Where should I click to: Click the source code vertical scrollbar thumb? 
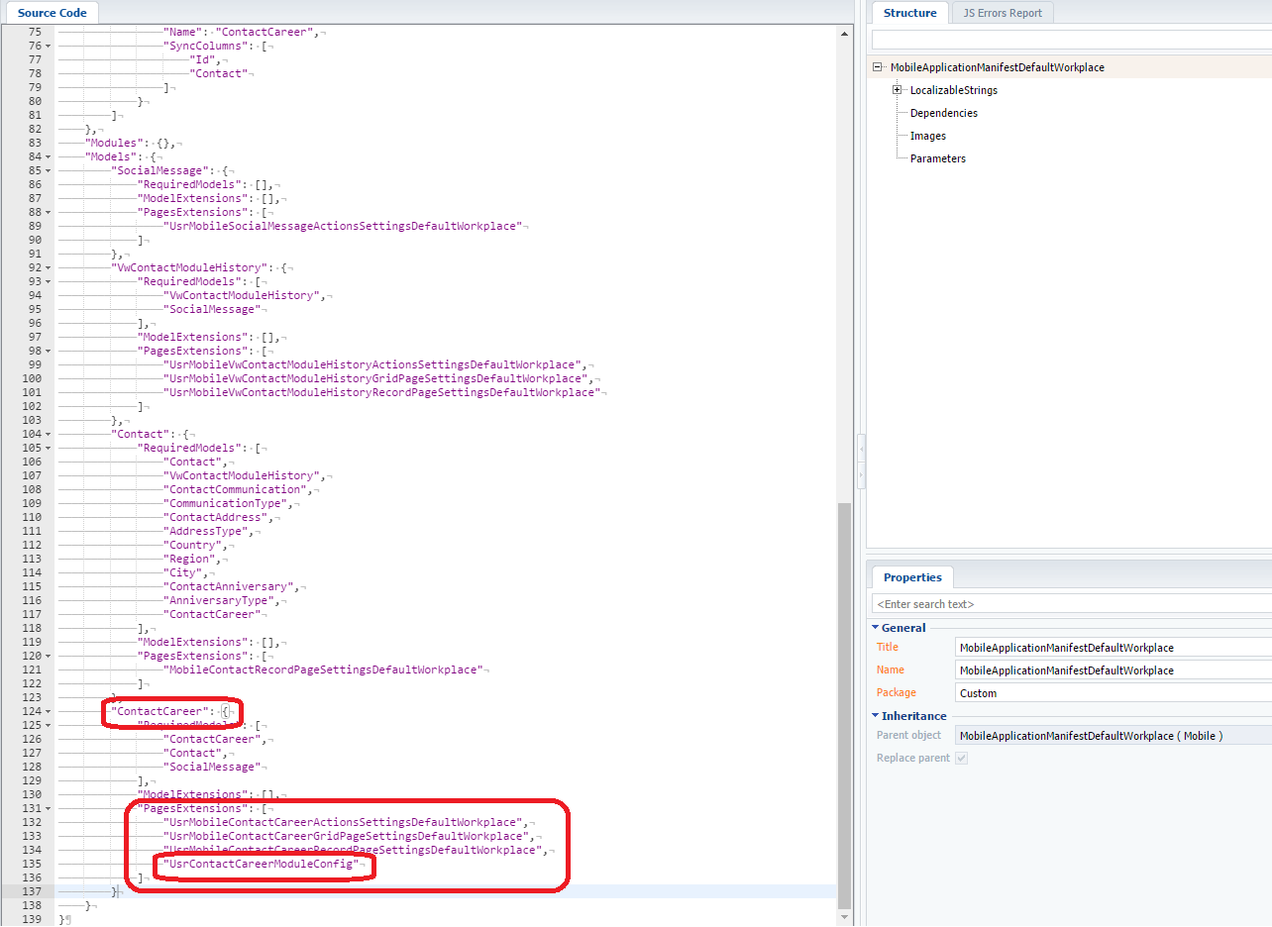click(844, 703)
